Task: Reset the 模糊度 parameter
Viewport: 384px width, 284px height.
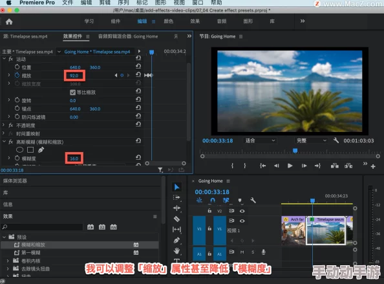Action: 138,157
